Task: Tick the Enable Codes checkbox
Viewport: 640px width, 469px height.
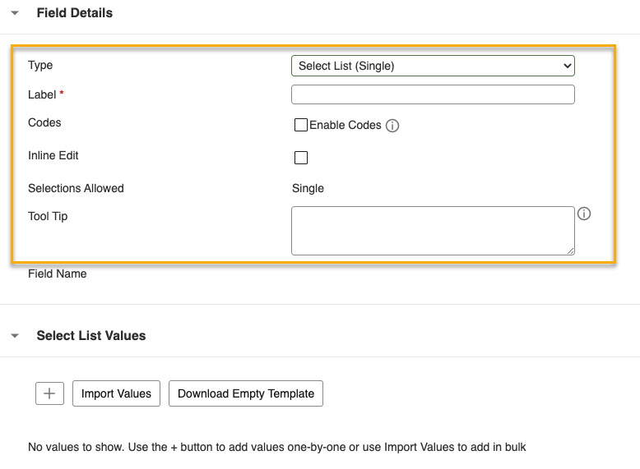Action: click(x=301, y=125)
